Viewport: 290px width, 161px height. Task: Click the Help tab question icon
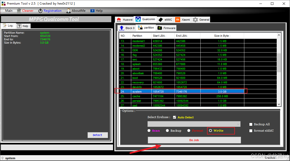19,26
